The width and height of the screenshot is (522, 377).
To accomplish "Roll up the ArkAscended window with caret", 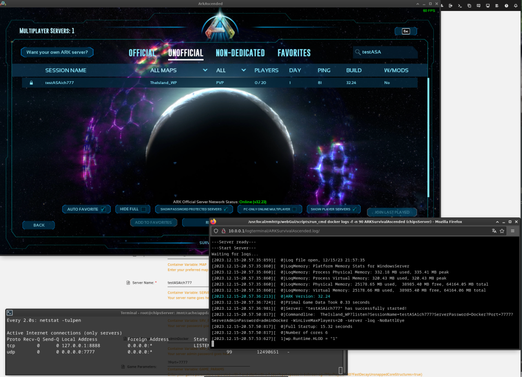I will 418,4.
